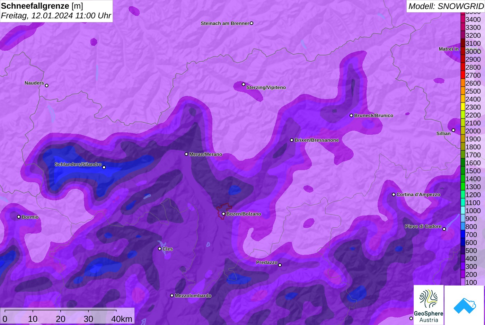Screen dimensions: 485x325
Task: Select the Brixen/Bressanone location dot
Action: (x=292, y=140)
